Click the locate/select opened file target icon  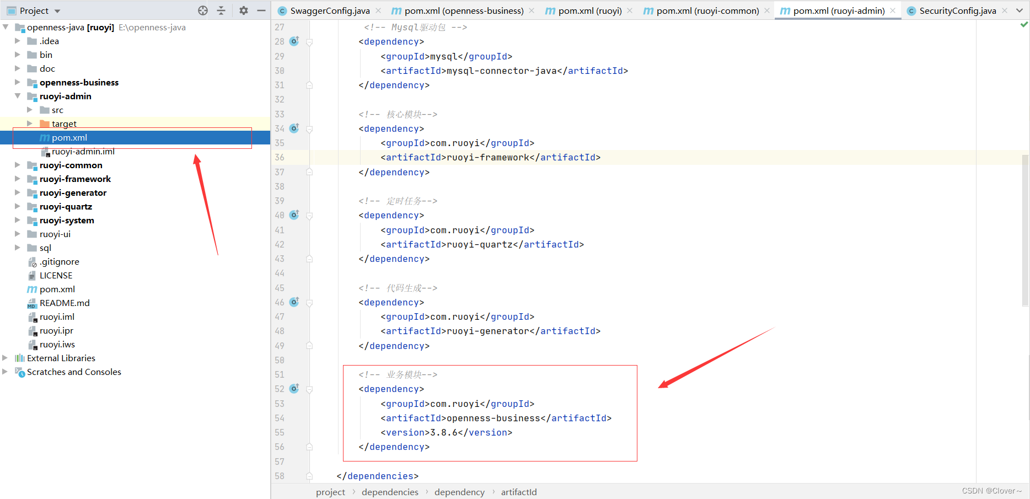pos(203,10)
